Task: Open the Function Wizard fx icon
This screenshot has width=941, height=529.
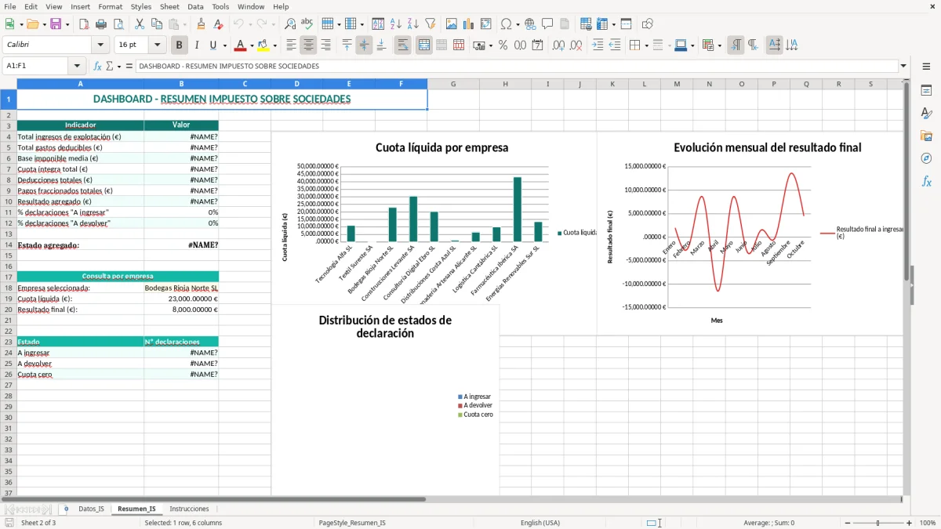Action: tap(97, 66)
